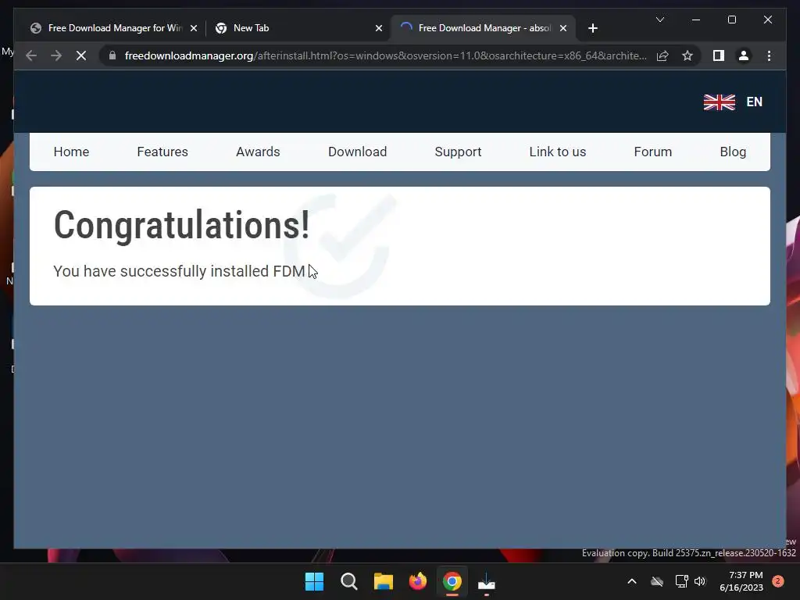Image resolution: width=800 pixels, height=600 pixels.
Task: Click Chrome icon in taskbar
Action: pos(452,581)
